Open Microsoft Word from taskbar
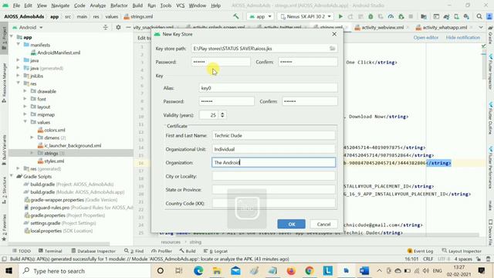The width and height of the screenshot is (494, 278). (x=364, y=271)
